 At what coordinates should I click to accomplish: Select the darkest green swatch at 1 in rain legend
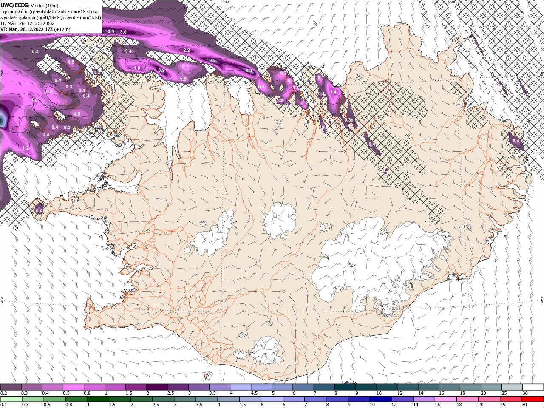[x=98, y=399]
